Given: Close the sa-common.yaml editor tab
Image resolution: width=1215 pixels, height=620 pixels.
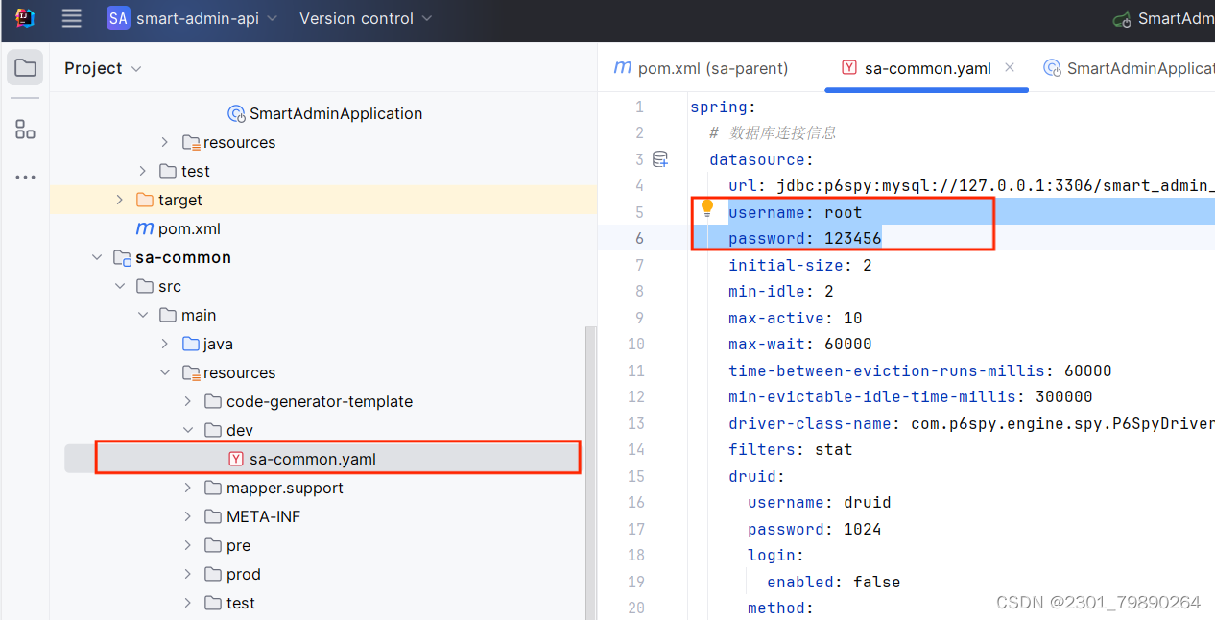Looking at the screenshot, I should pyautogui.click(x=1010, y=68).
